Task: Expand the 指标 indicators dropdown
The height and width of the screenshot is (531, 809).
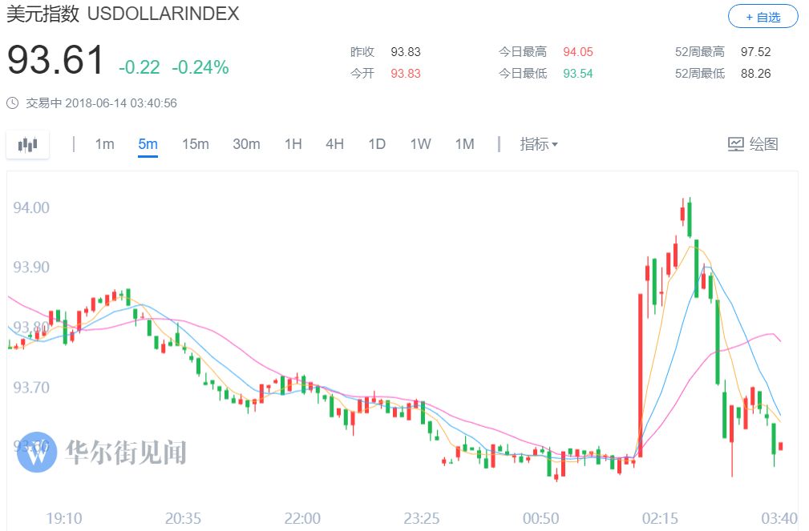Action: (x=538, y=144)
